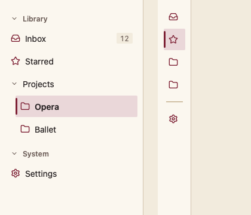Click the upper folder icon in collapsed rail
Screen dimensions: 251x215
(173, 62)
